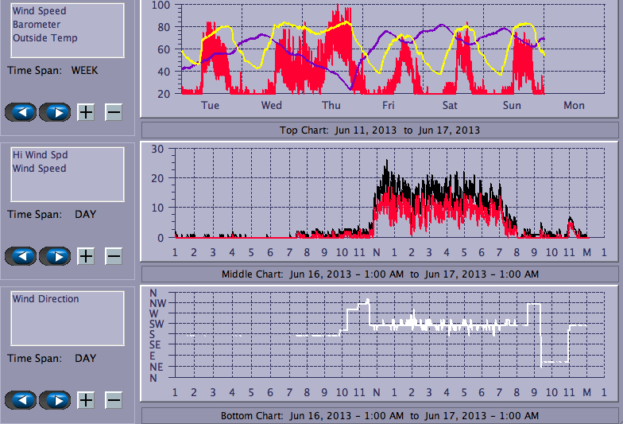Image resolution: width=623 pixels, height=424 pixels.
Task: Click the forward arrow under Wind Direction panel
Action: [55, 400]
